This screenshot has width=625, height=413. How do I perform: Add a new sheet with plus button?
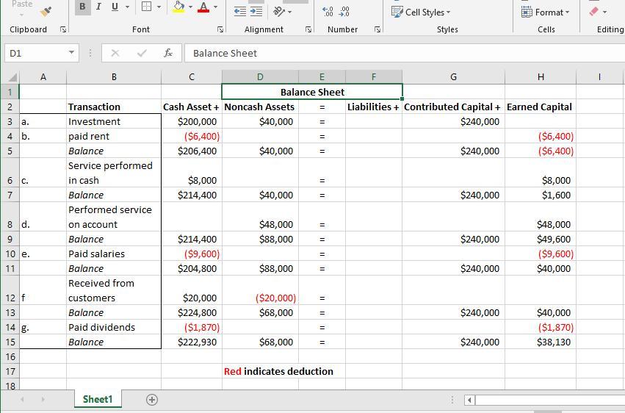point(152,400)
